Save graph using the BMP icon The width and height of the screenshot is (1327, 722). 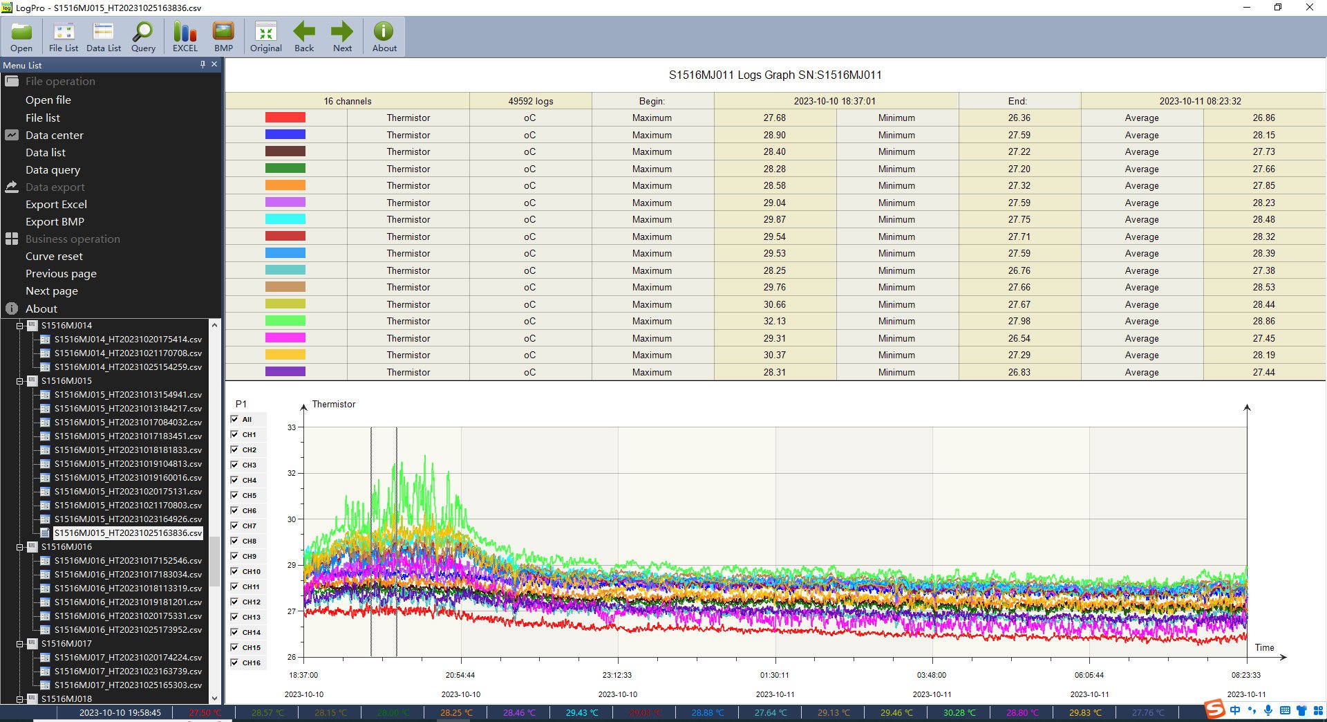tap(223, 37)
